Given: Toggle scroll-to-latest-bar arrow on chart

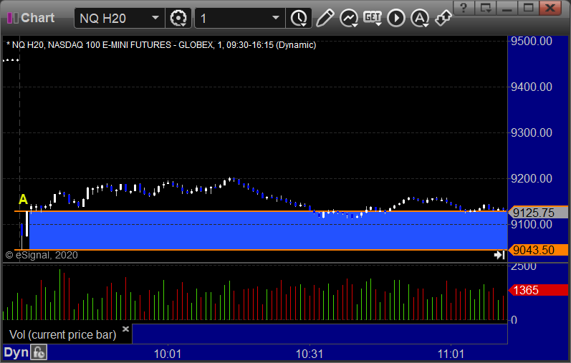Looking at the screenshot, I should pos(499,255).
